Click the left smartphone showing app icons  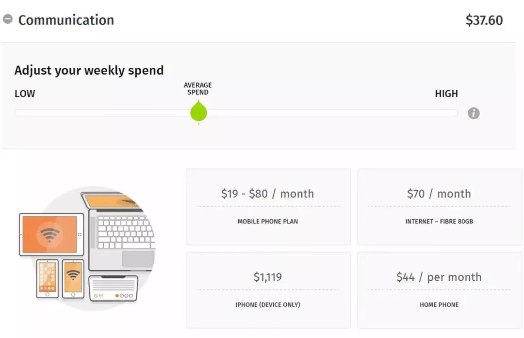click(48, 278)
